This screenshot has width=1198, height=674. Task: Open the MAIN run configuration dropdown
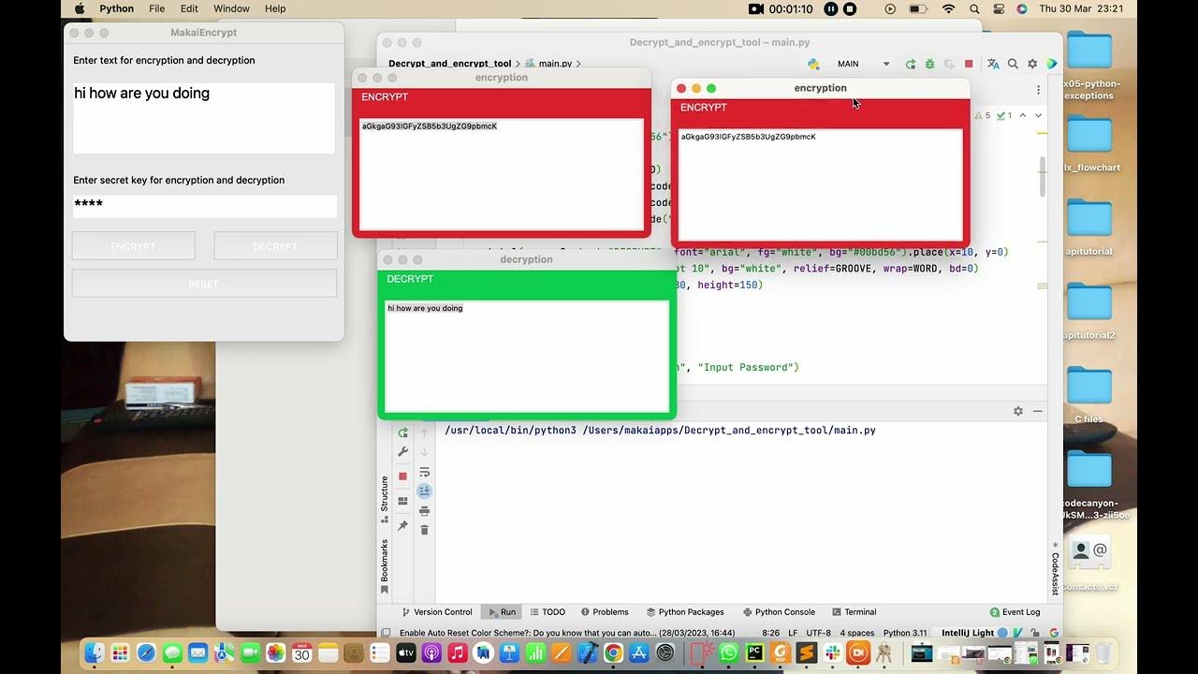tap(863, 64)
